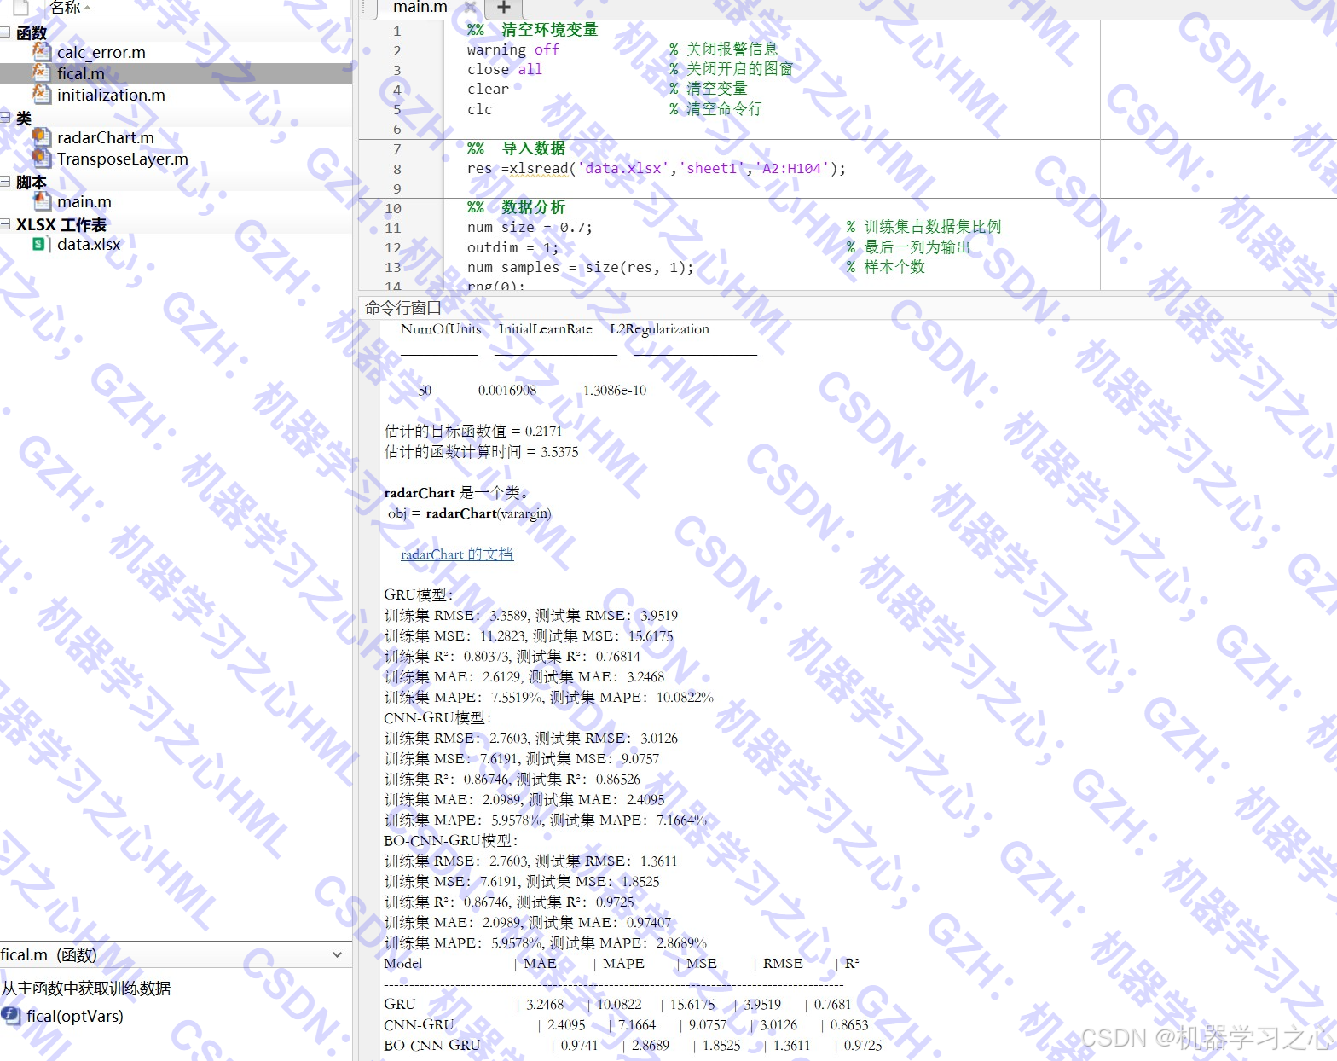Screen dimensions: 1337x1061
Task: Click fical(optVars) in the details panel
Action: pyautogui.click(x=75, y=1016)
